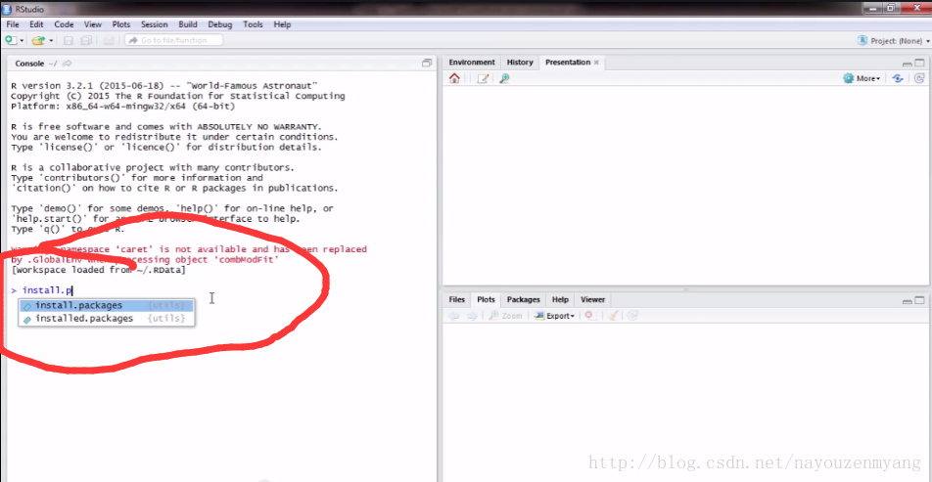This screenshot has width=932, height=482.
Task: Maximize the Presentation pane
Action: tap(919, 63)
